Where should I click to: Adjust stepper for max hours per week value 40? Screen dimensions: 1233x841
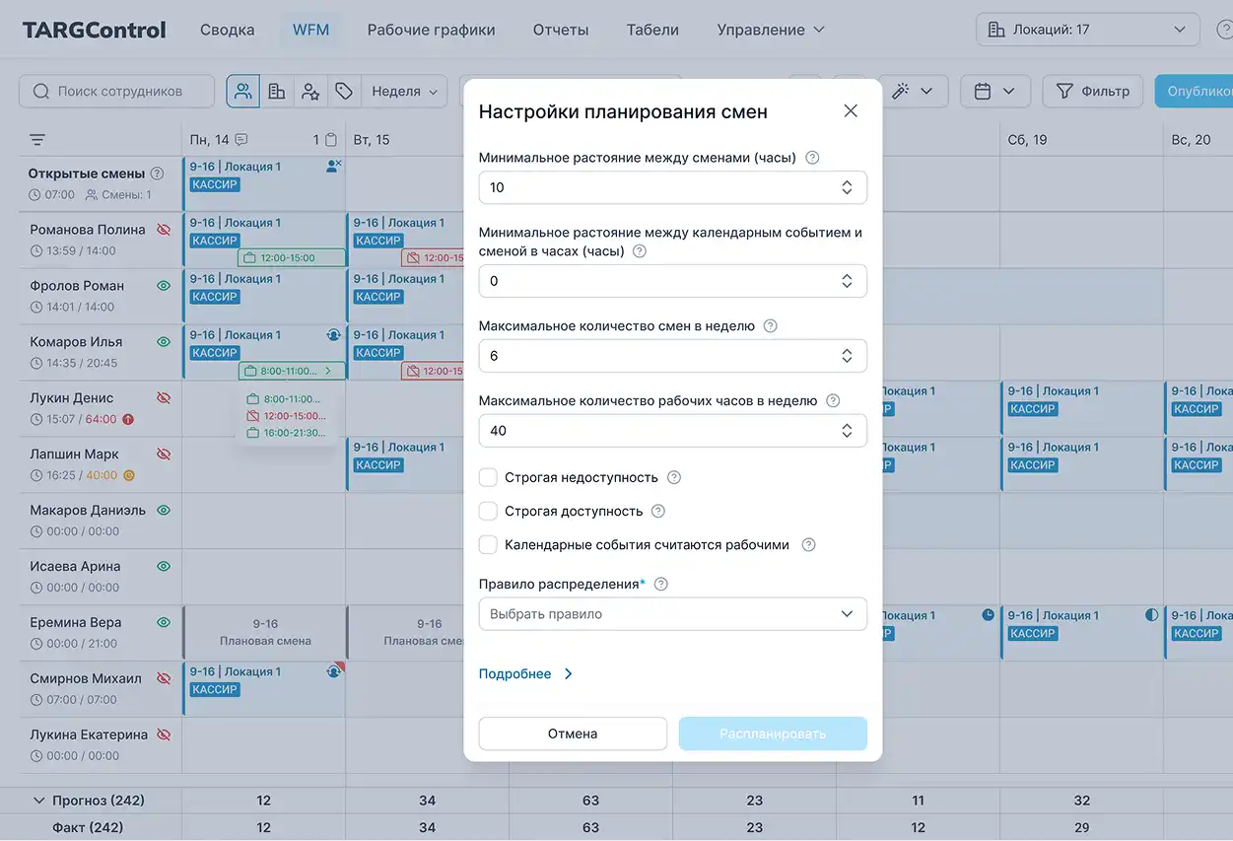click(847, 431)
